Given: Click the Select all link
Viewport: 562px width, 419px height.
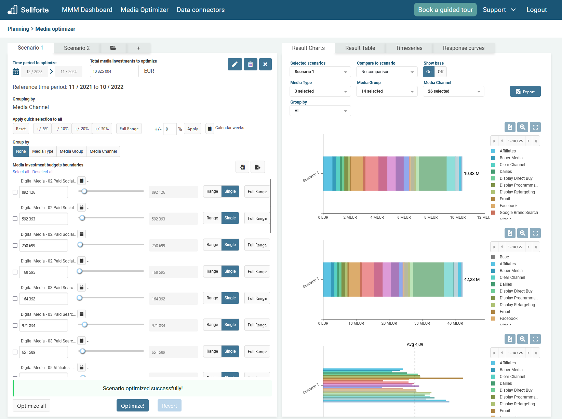Looking at the screenshot, I should pyautogui.click(x=21, y=172).
